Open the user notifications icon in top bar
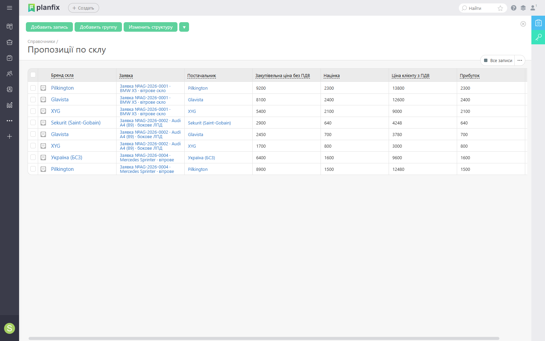The width and height of the screenshot is (545, 341). click(x=533, y=8)
